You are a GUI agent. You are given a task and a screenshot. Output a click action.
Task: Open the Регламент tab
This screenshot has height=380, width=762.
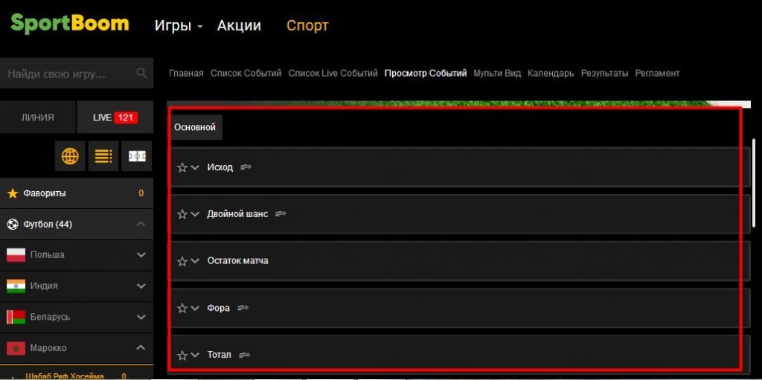tap(657, 74)
